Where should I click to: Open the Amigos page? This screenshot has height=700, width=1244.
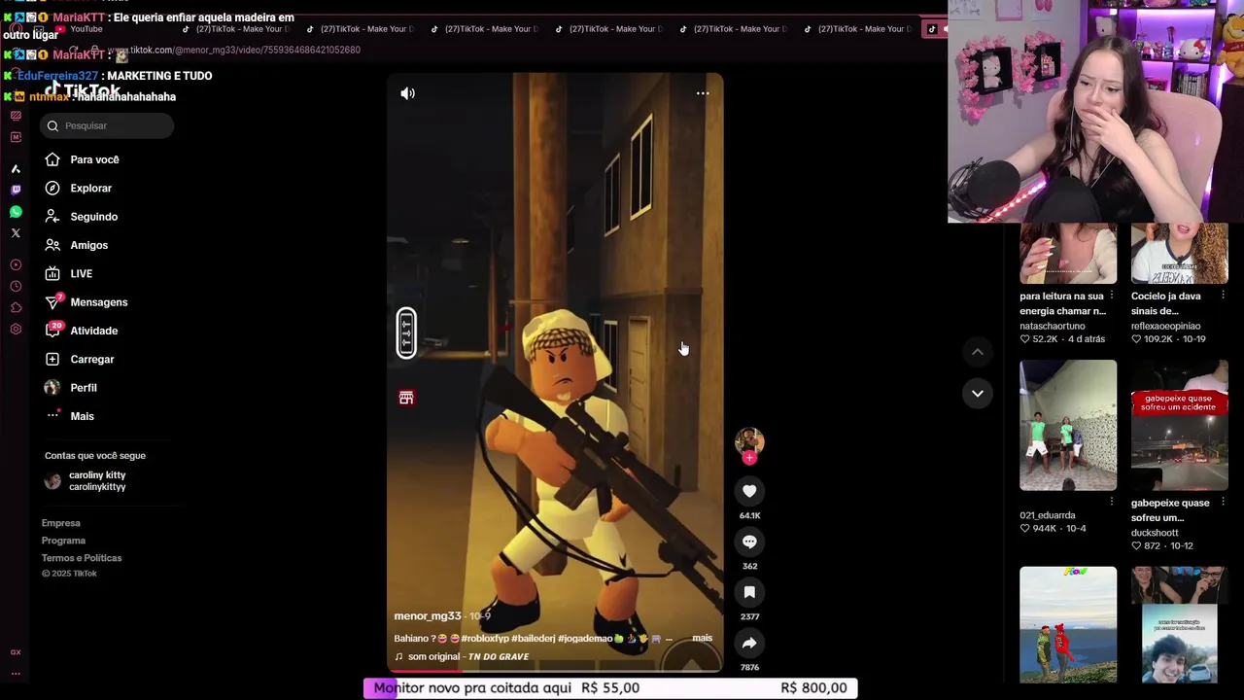pyautogui.click(x=88, y=245)
